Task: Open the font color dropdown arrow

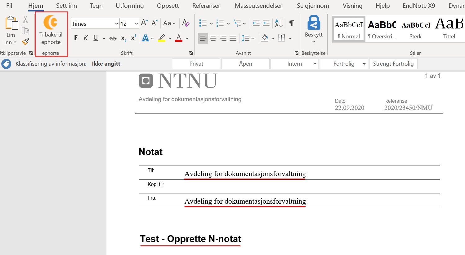Action: pos(187,38)
